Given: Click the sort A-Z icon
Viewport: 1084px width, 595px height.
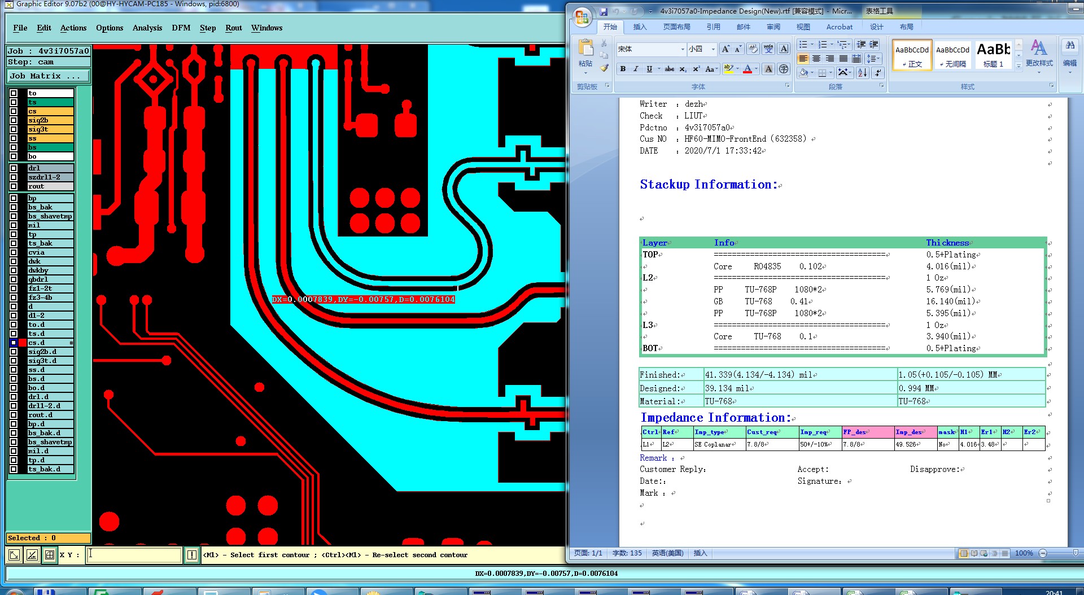Looking at the screenshot, I should (x=862, y=72).
